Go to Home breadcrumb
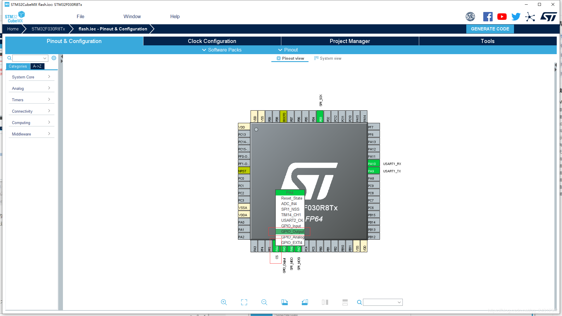The image size is (562, 316). pos(13,29)
